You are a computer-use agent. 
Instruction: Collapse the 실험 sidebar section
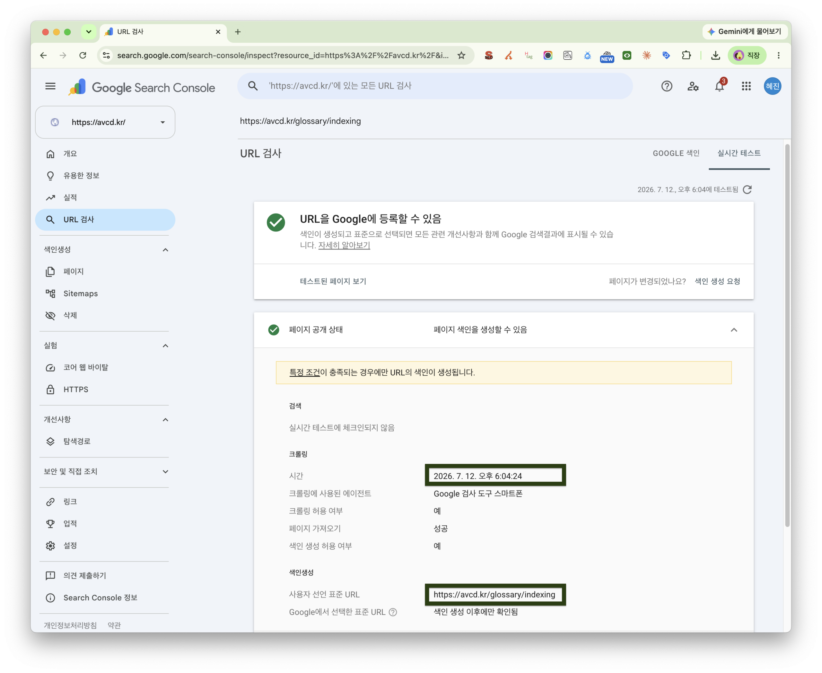(165, 345)
